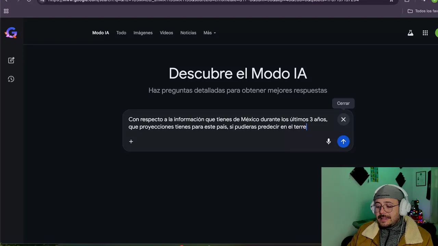
Task: Activate microphone voice input
Action: point(328,141)
